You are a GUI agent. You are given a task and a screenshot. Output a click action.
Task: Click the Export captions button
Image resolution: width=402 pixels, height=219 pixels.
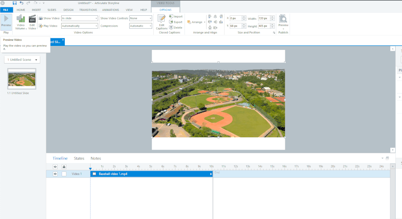176,22
